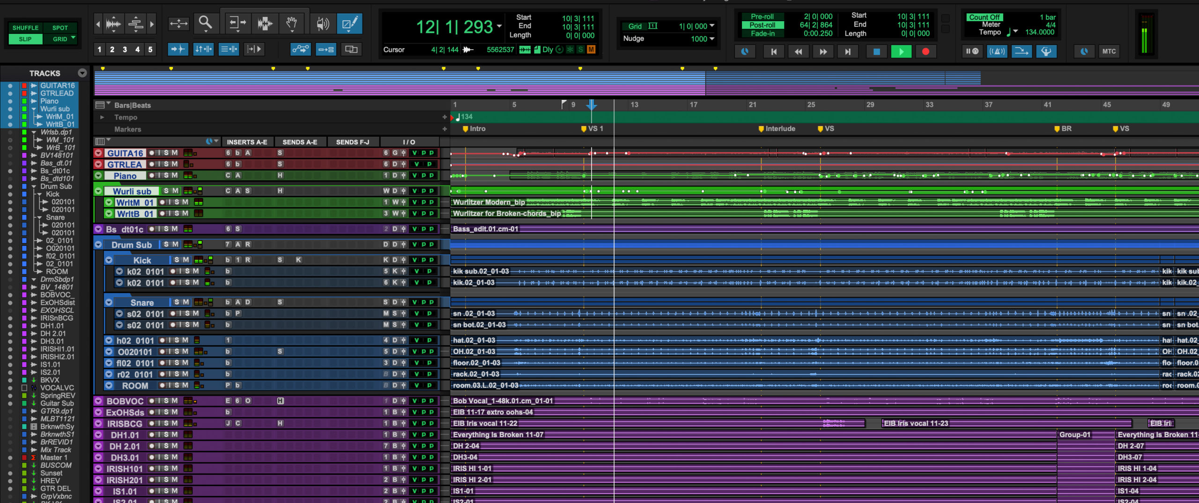Mute the Piano track
Image resolution: width=1199 pixels, height=503 pixels.
(x=175, y=176)
